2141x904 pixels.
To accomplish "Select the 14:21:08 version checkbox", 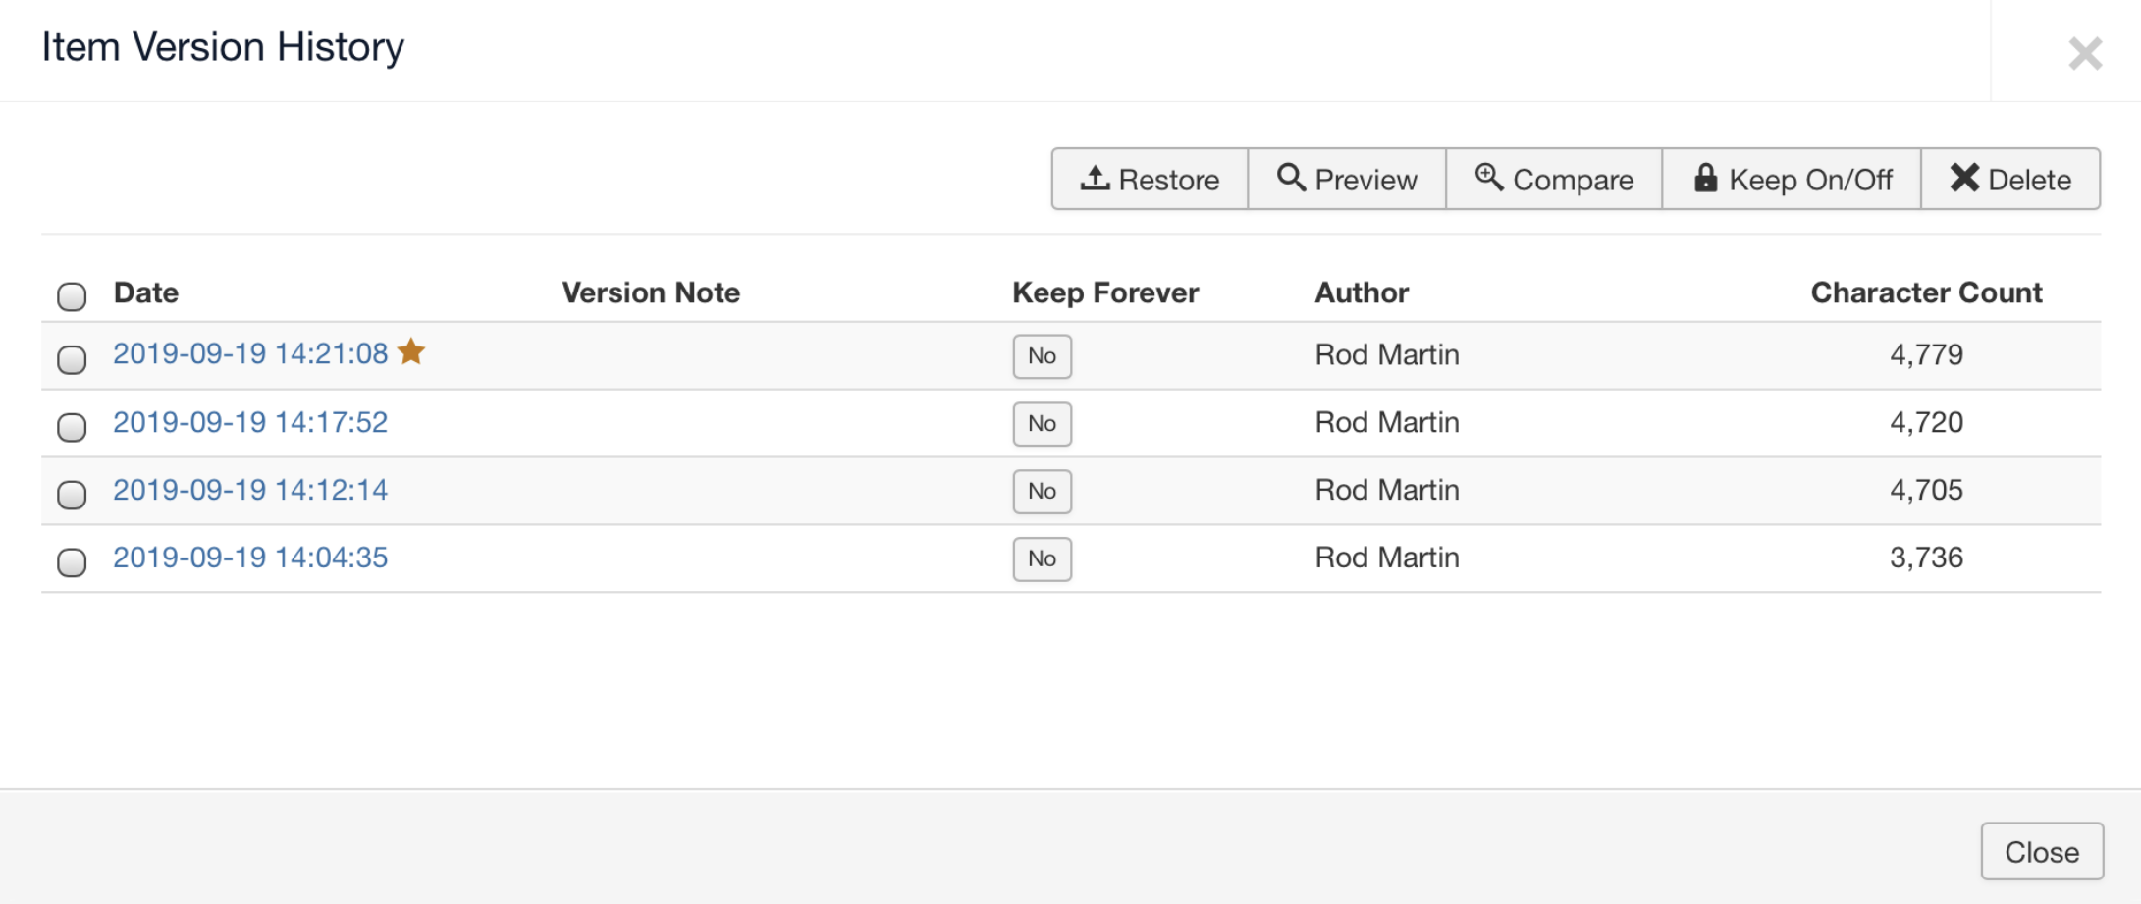I will pos(72,359).
